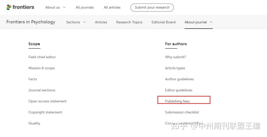Open the Publishing fees link
Viewport: 267px width, 137px height.
coord(177,101)
